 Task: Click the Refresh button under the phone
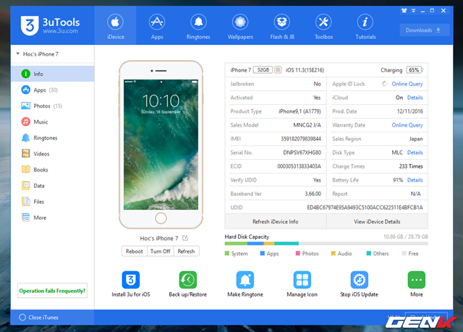point(186,251)
